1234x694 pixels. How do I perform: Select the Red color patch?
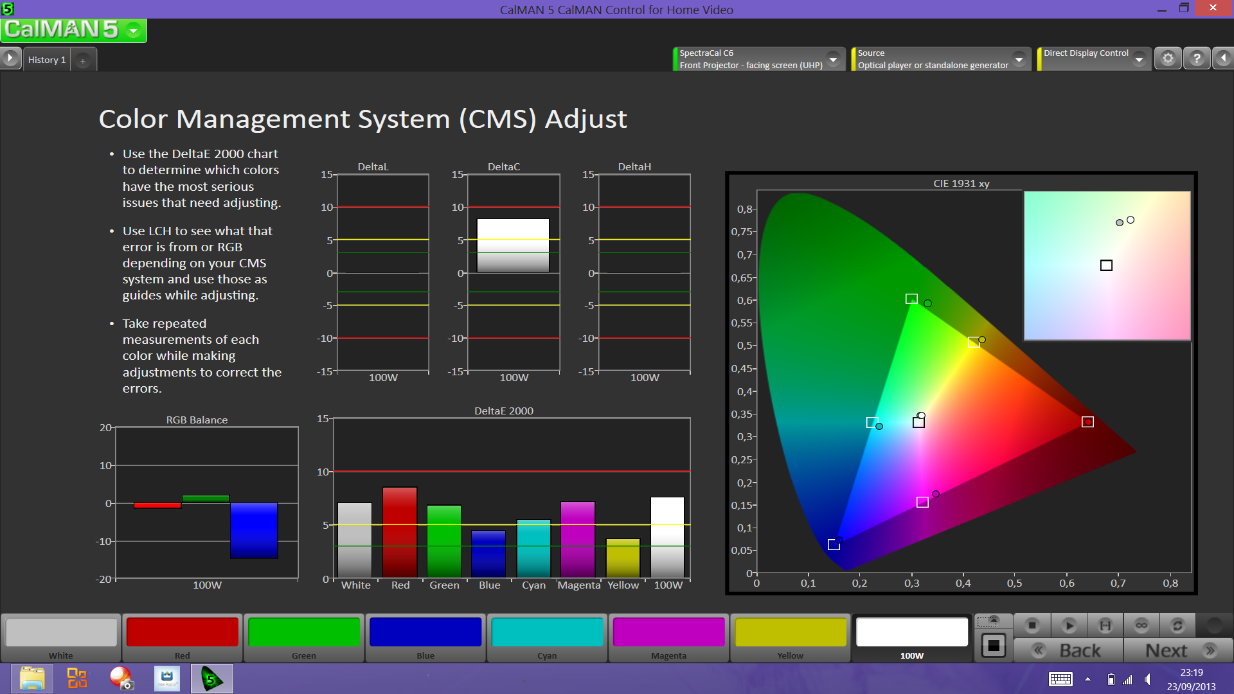183,637
